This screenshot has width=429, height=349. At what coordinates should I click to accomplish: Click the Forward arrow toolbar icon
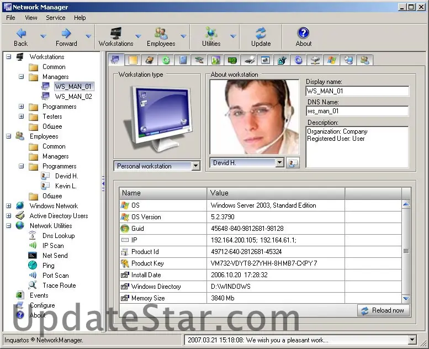pyautogui.click(x=66, y=33)
